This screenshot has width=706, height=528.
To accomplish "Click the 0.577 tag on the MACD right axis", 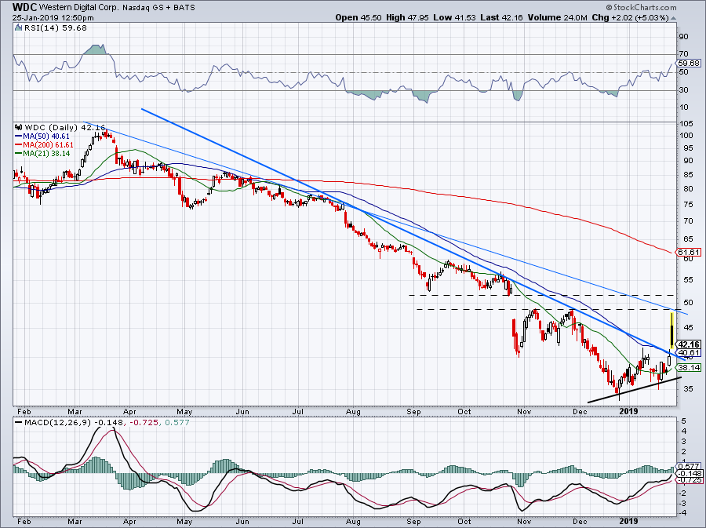I will pyautogui.click(x=690, y=467).
